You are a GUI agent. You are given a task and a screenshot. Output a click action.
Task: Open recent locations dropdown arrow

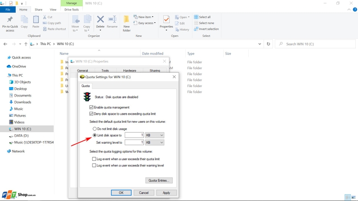[20, 44]
